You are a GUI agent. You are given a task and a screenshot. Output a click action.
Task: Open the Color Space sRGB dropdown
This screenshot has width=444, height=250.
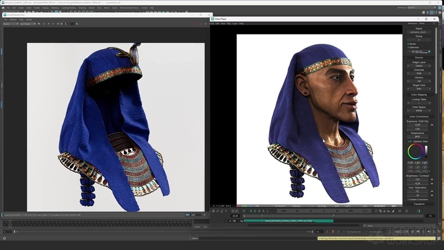click(419, 111)
